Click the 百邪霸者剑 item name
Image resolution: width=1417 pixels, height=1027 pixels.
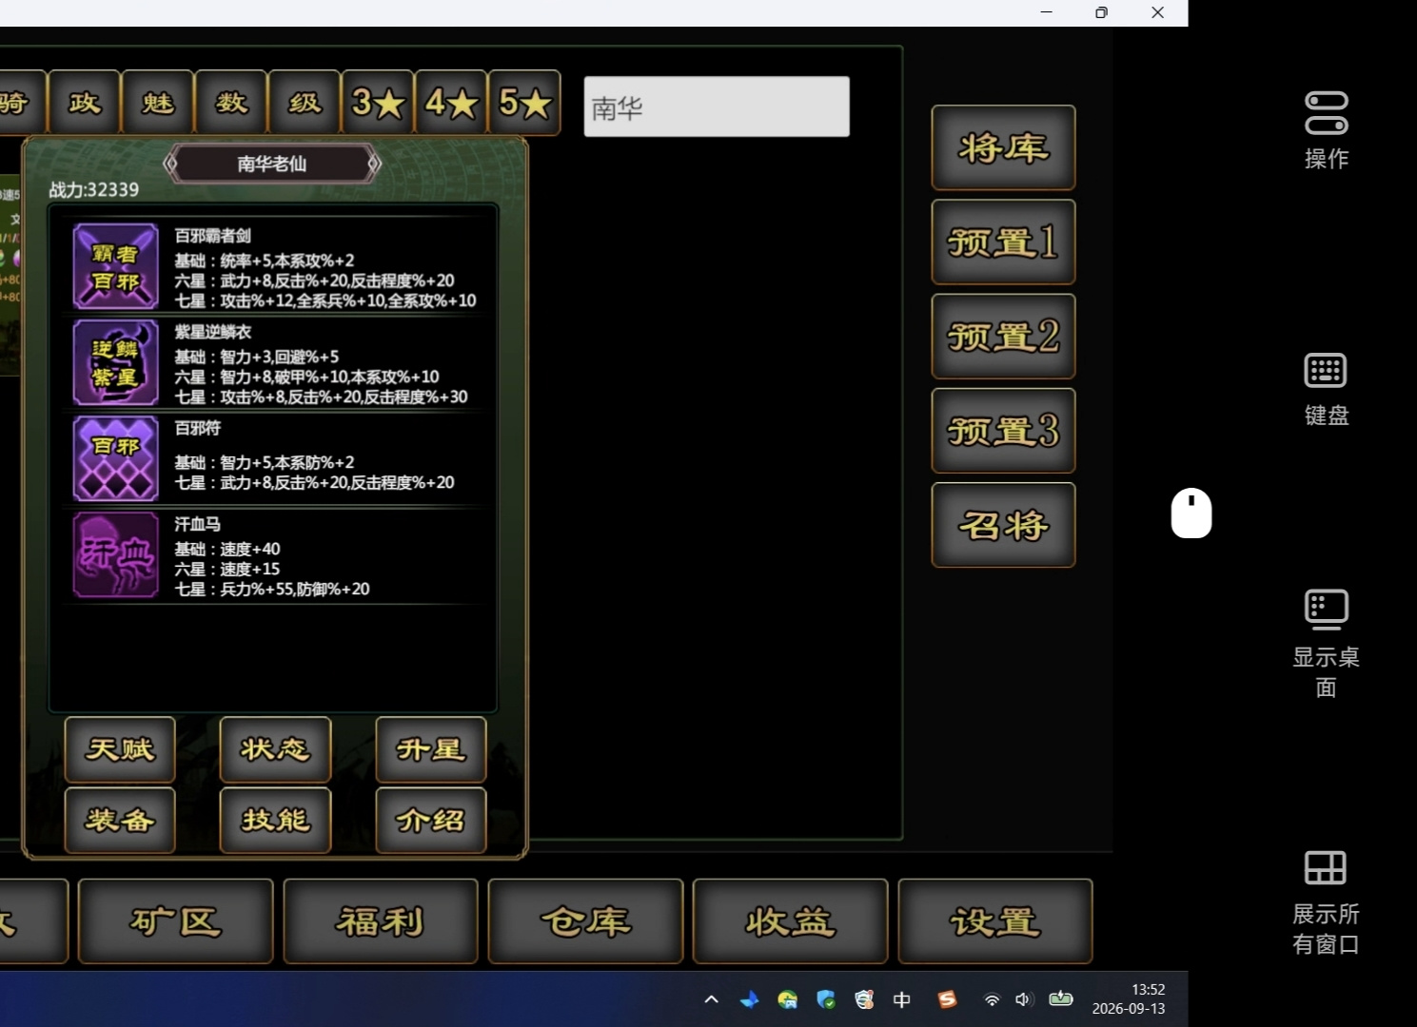[212, 236]
